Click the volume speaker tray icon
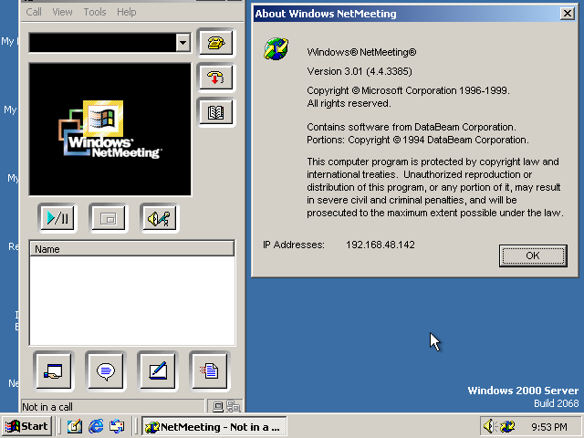584x438 pixels. point(488,426)
